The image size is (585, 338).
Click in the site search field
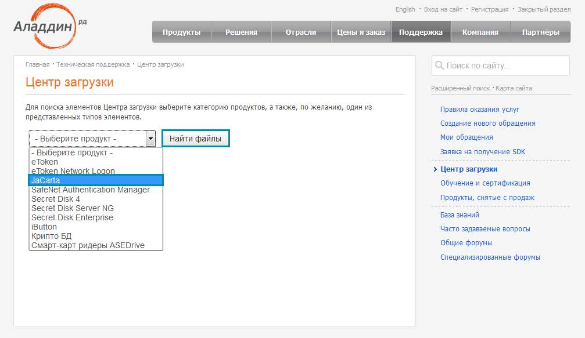(x=505, y=66)
